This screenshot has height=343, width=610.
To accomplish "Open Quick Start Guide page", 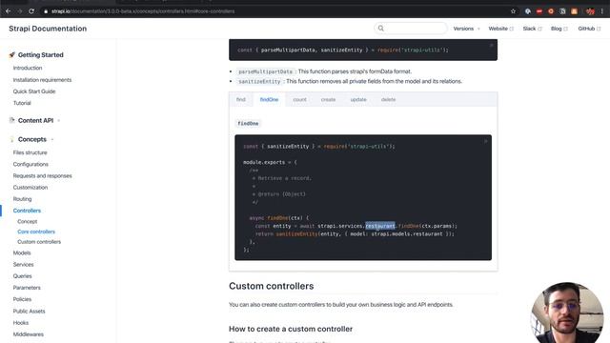I will point(34,91).
